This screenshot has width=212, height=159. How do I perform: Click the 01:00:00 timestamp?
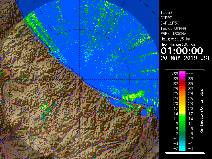point(182,51)
